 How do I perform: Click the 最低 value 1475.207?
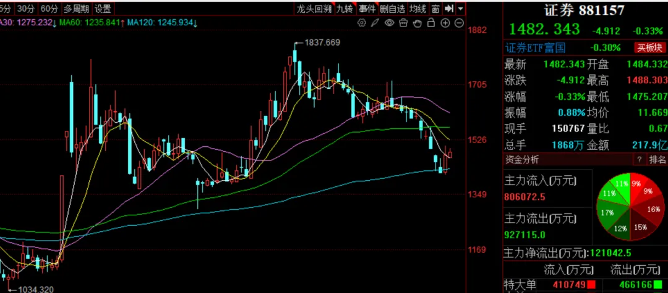[x=647, y=96]
